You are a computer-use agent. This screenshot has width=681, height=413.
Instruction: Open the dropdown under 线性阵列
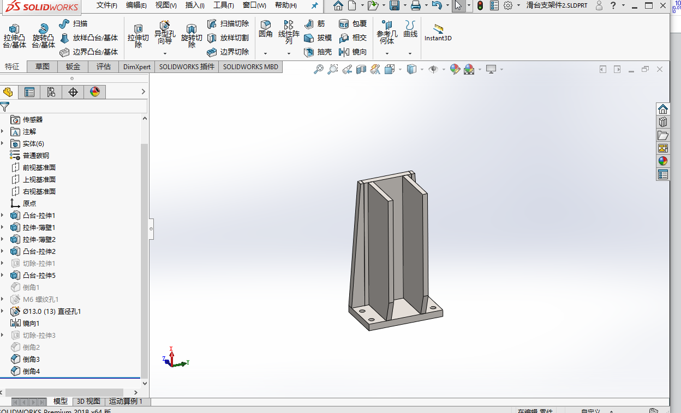click(289, 53)
